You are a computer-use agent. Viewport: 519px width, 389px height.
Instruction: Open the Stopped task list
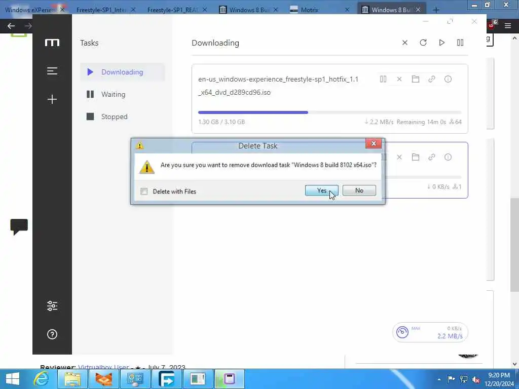(122, 116)
